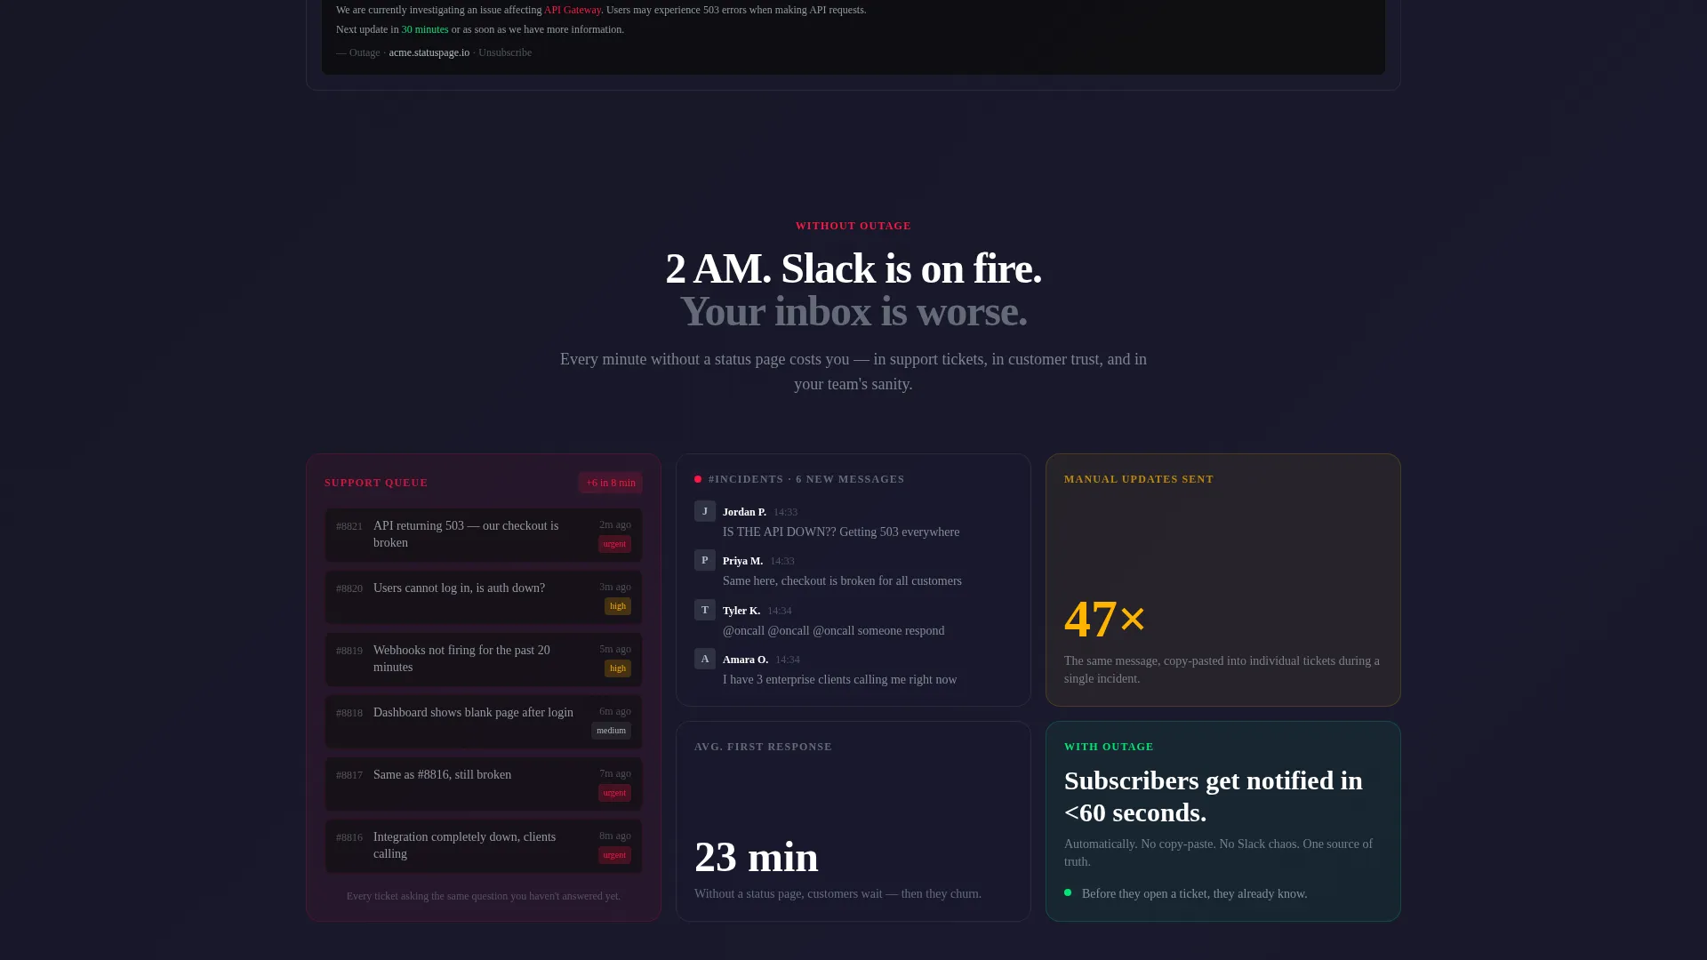Click message 'I have 3 enterprise clients calling'

[840, 679]
